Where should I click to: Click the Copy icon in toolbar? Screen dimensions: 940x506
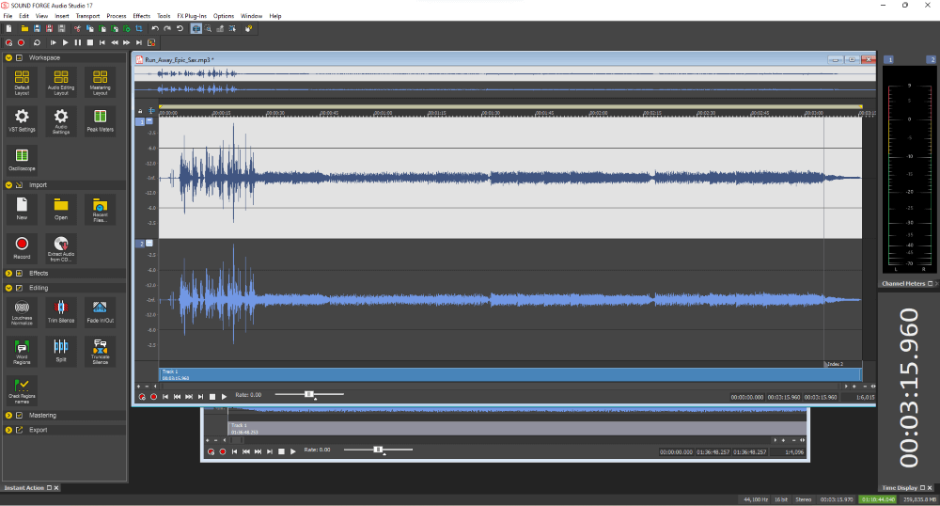coord(90,28)
